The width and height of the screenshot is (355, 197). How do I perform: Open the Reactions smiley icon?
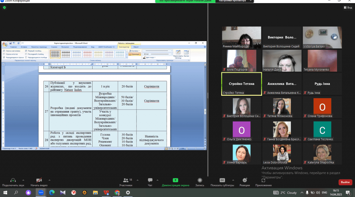(x=245, y=180)
